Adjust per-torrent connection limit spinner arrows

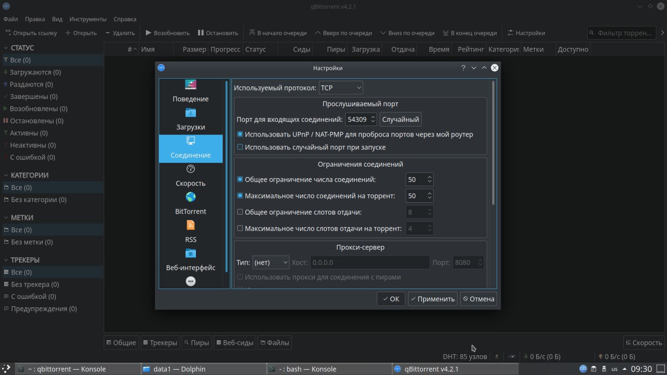tap(429, 196)
